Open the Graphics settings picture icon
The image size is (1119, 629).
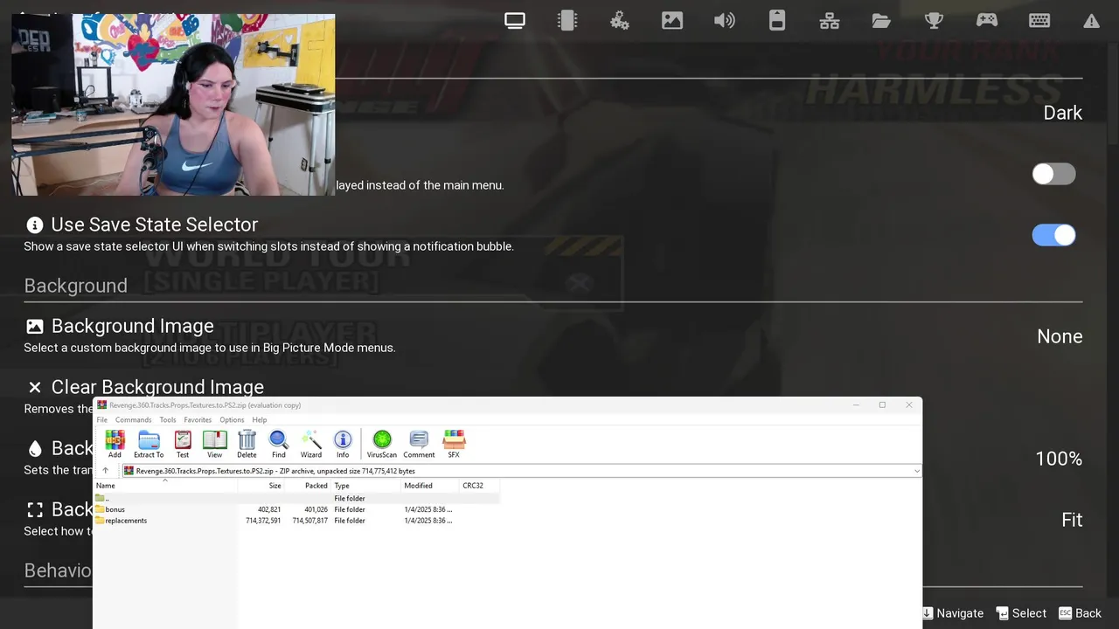tap(672, 21)
